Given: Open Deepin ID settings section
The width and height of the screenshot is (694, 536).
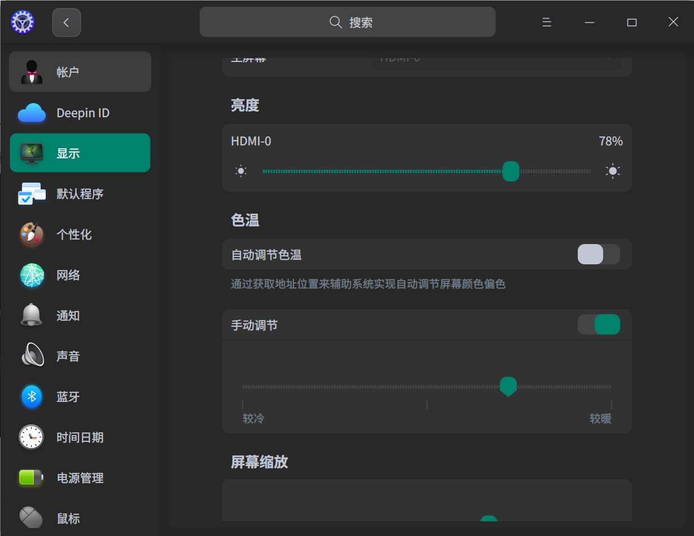Looking at the screenshot, I should pos(80,113).
